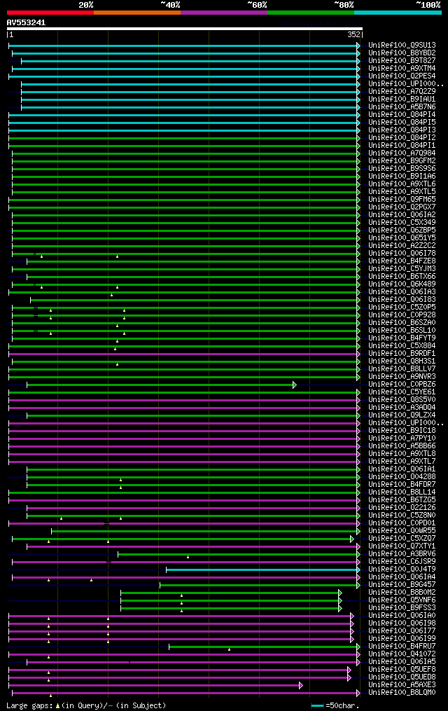This screenshot has height=711, width=448.
Task: Click the cyan ~100% identity legend segment
Action: [x=398, y=13]
